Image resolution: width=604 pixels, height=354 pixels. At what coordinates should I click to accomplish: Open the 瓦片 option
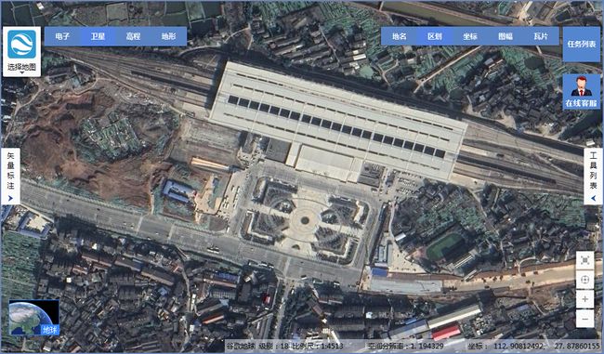541,36
